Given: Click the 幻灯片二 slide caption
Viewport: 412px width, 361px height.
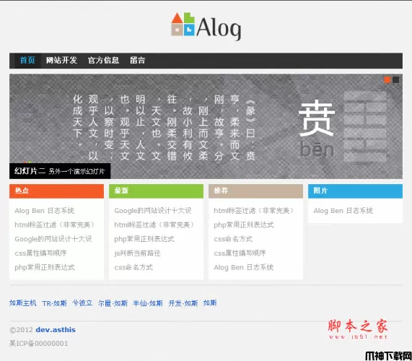Looking at the screenshot, I should (x=60, y=171).
